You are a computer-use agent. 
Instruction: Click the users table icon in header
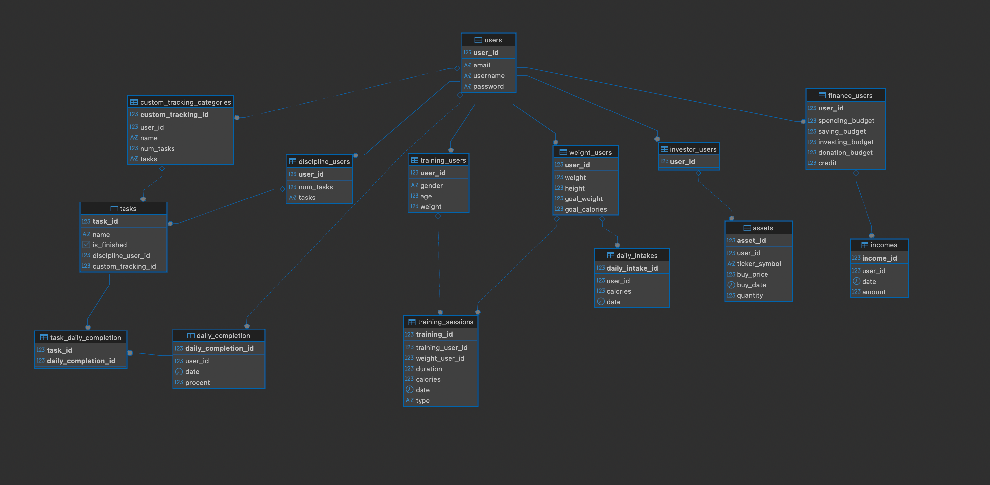click(x=478, y=40)
